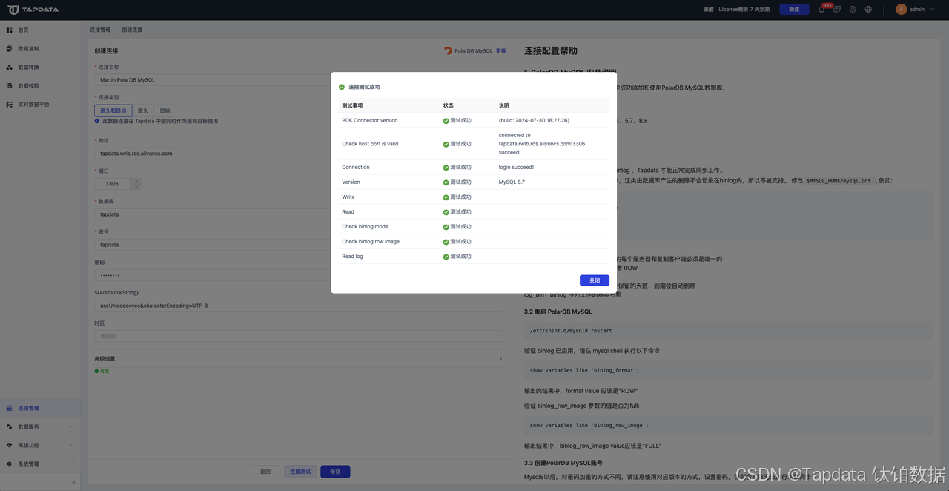Open the 时区 timezone dropdown

[300, 336]
